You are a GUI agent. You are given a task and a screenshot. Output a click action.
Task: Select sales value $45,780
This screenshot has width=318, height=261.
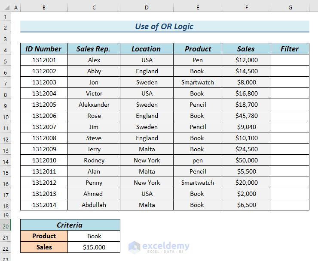tap(246, 116)
